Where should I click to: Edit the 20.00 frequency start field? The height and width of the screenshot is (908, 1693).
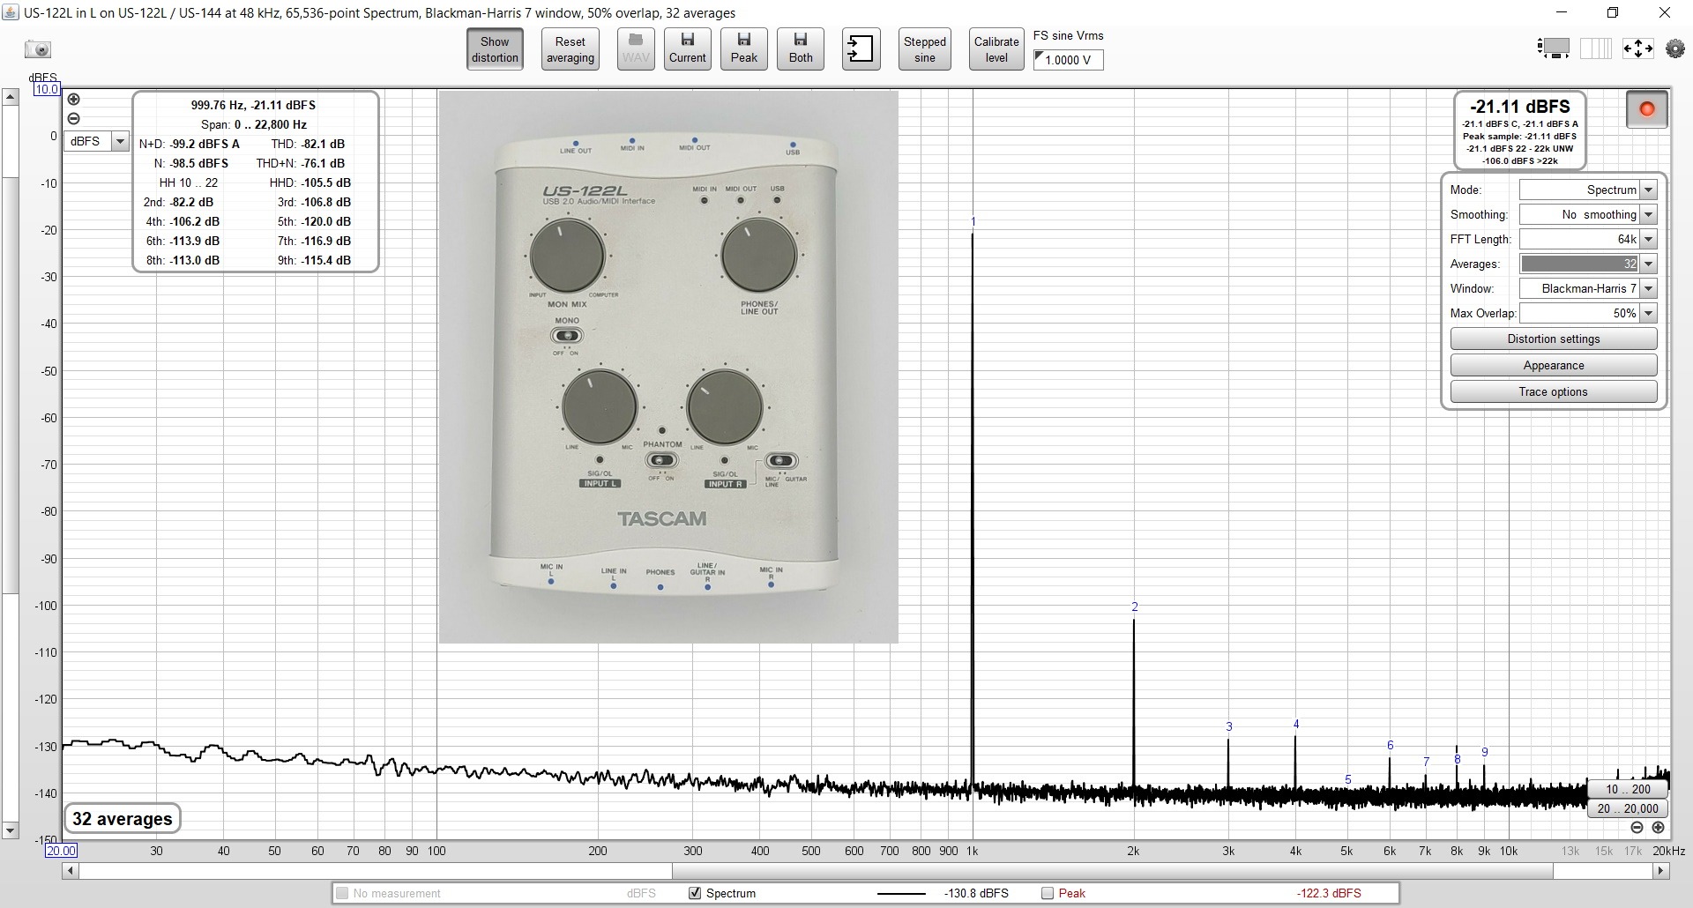point(61,851)
